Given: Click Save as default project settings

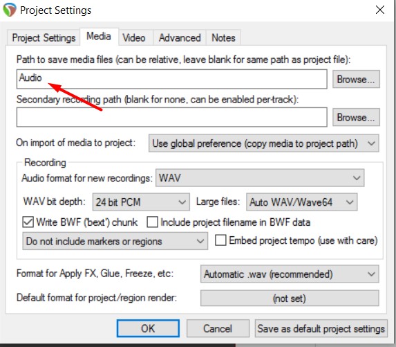Looking at the screenshot, I should [x=321, y=328].
